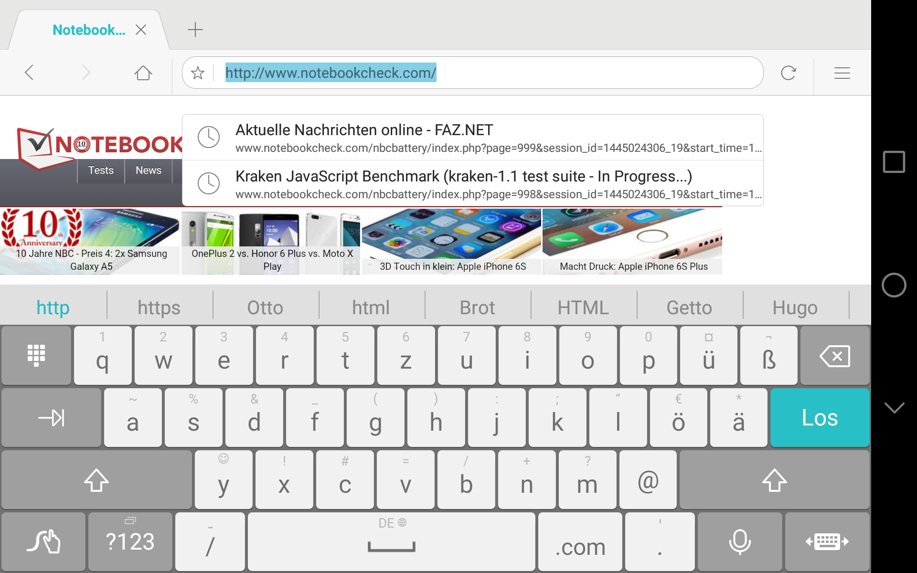Viewport: 917px width, 573px height.
Task: Hide keyboard with down chevron
Action: click(x=894, y=407)
